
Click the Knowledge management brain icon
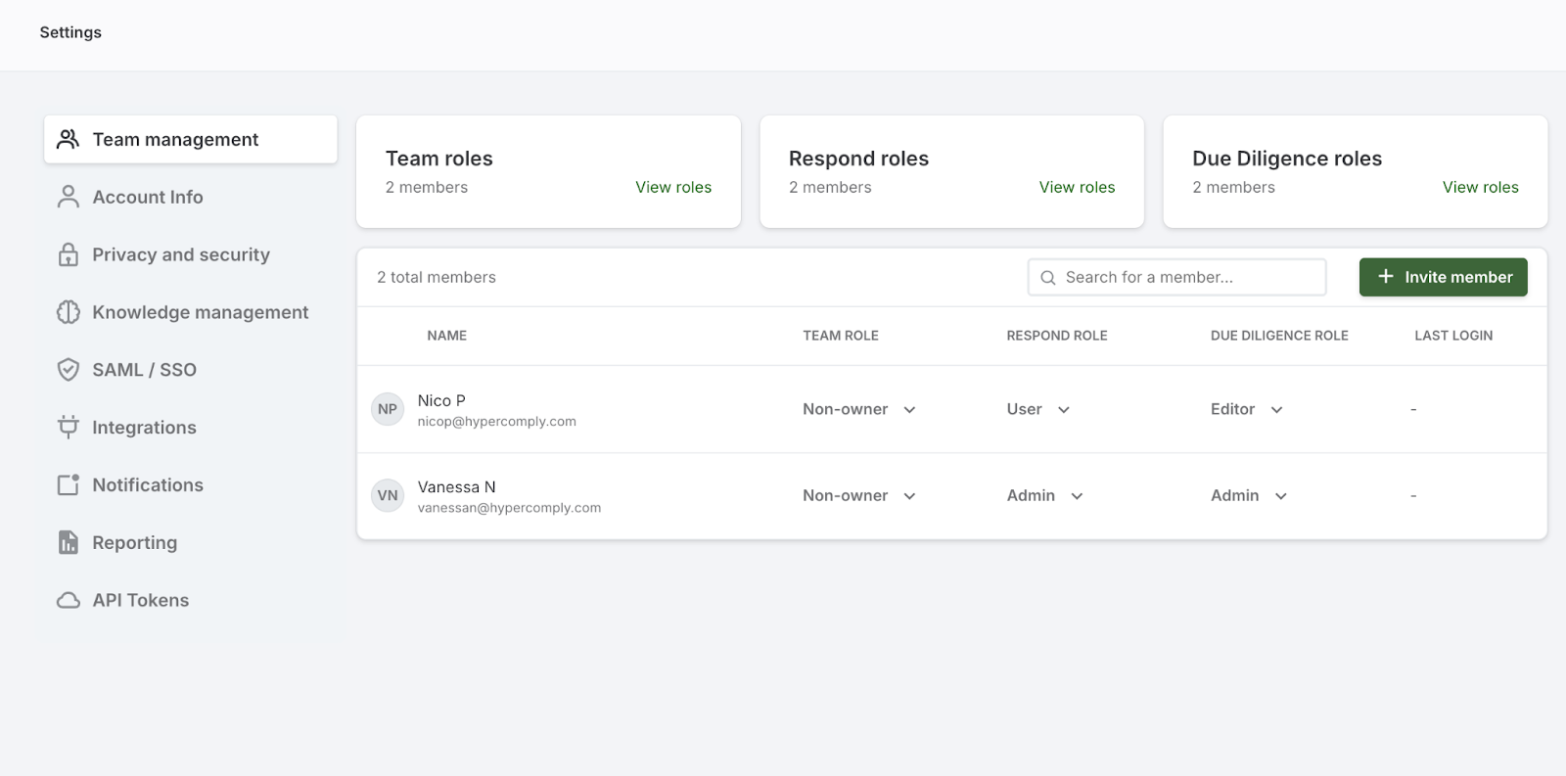[68, 312]
